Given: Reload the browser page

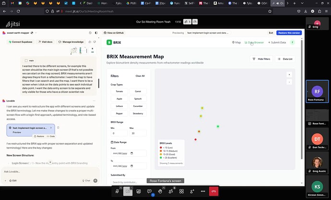Looking at the screenshot, I should tap(18, 11).
